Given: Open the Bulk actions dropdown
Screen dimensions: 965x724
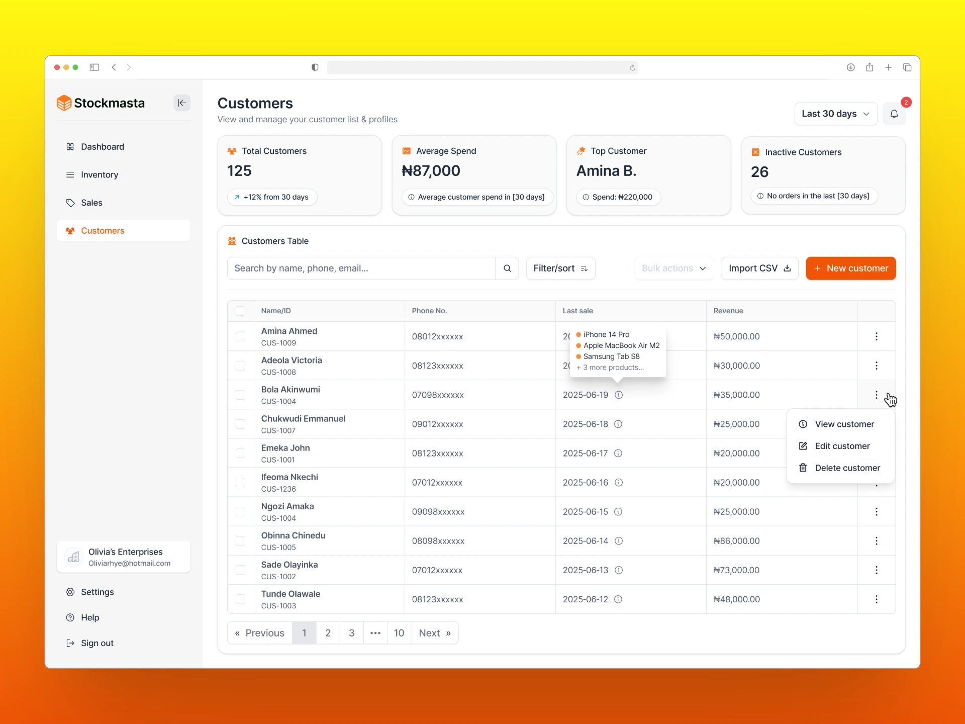Looking at the screenshot, I should (x=673, y=268).
